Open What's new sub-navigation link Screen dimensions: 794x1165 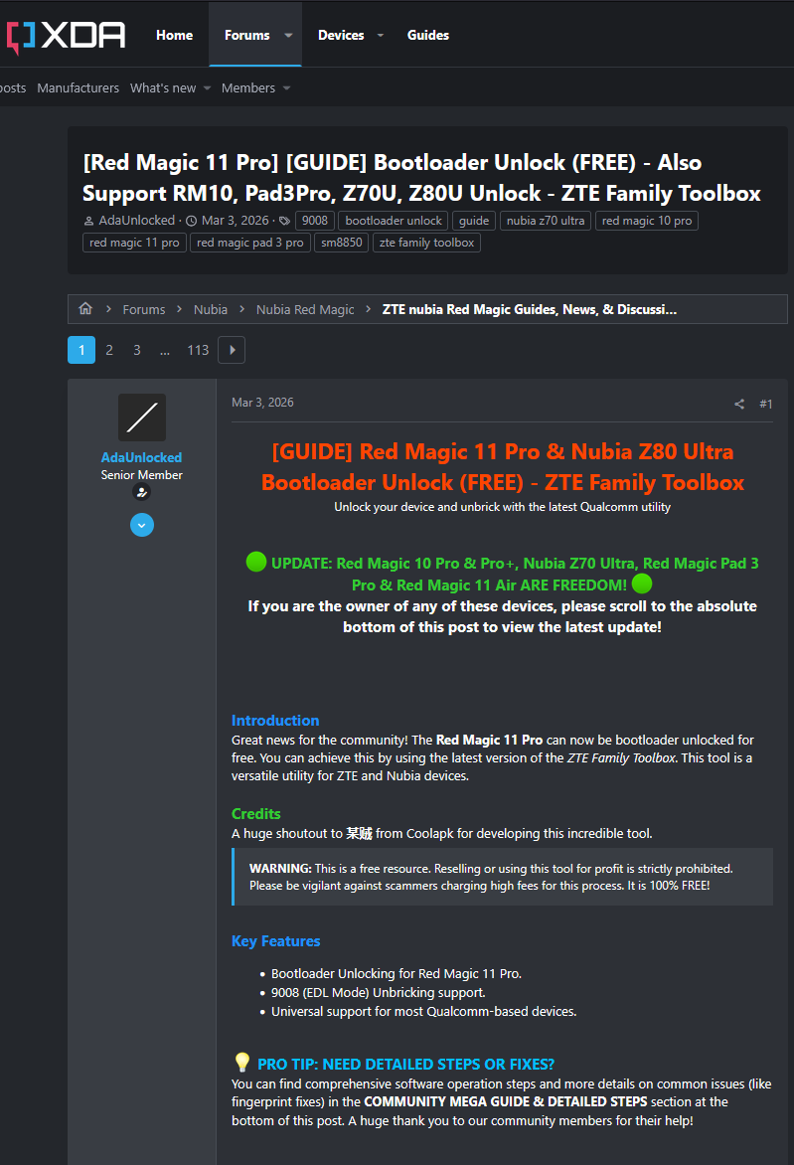pos(163,87)
